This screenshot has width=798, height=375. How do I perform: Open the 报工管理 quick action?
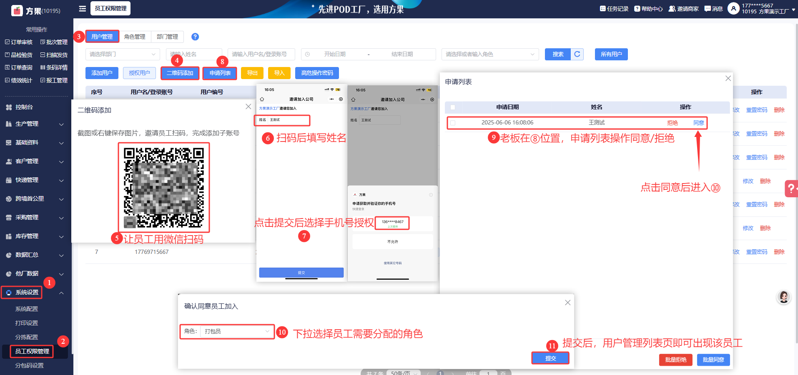coord(54,80)
